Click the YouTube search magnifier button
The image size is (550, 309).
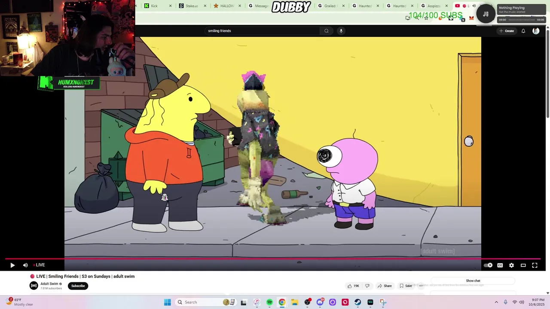(x=326, y=31)
